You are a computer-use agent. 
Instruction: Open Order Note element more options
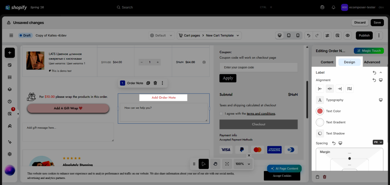pyautogui.click(x=162, y=83)
